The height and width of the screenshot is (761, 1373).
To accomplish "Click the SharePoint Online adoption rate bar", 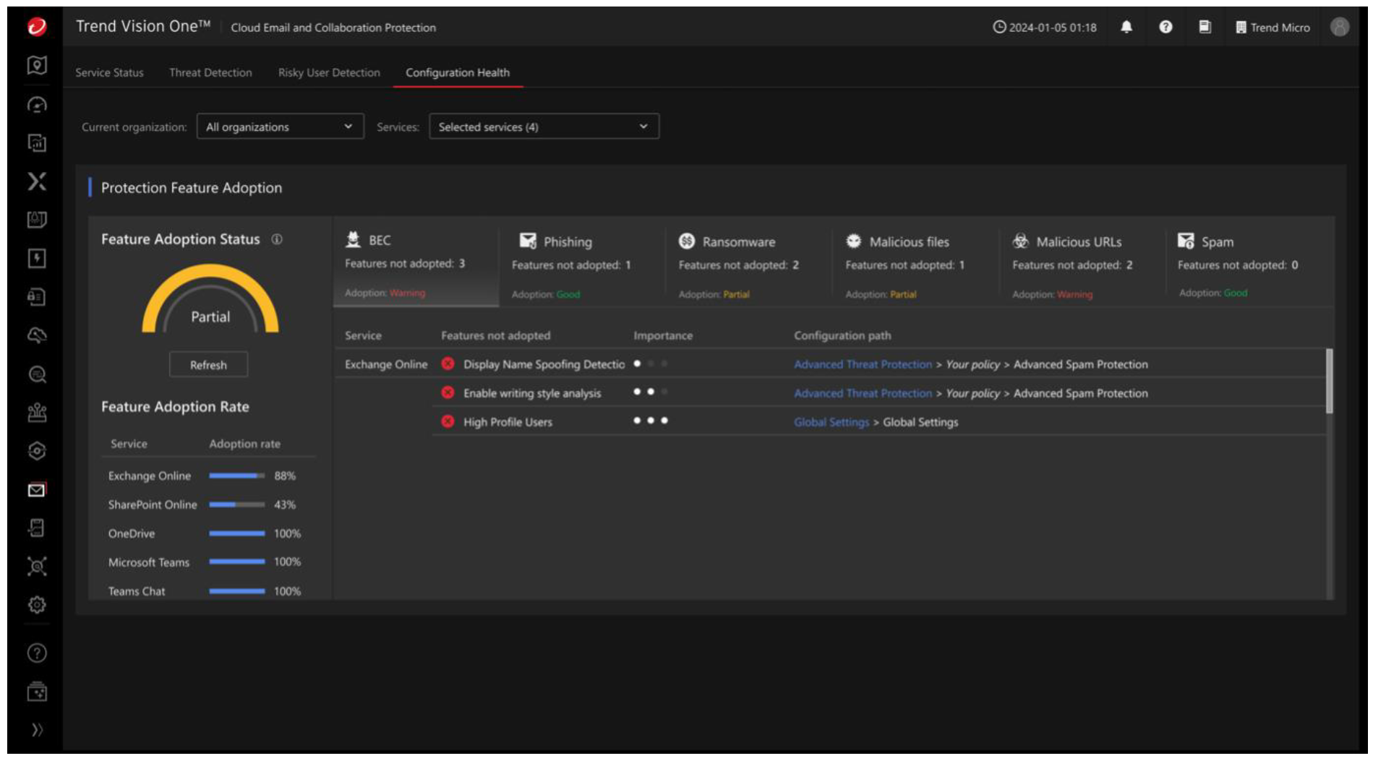I will click(x=236, y=504).
